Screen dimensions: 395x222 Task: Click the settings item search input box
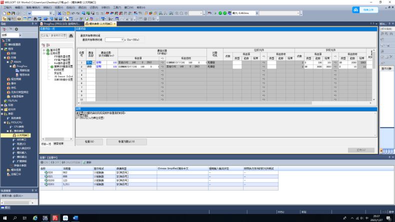coord(54,36)
